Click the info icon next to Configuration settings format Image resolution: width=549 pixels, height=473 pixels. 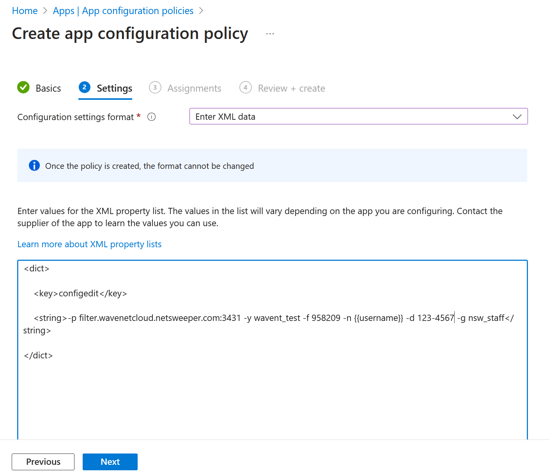coord(151,117)
